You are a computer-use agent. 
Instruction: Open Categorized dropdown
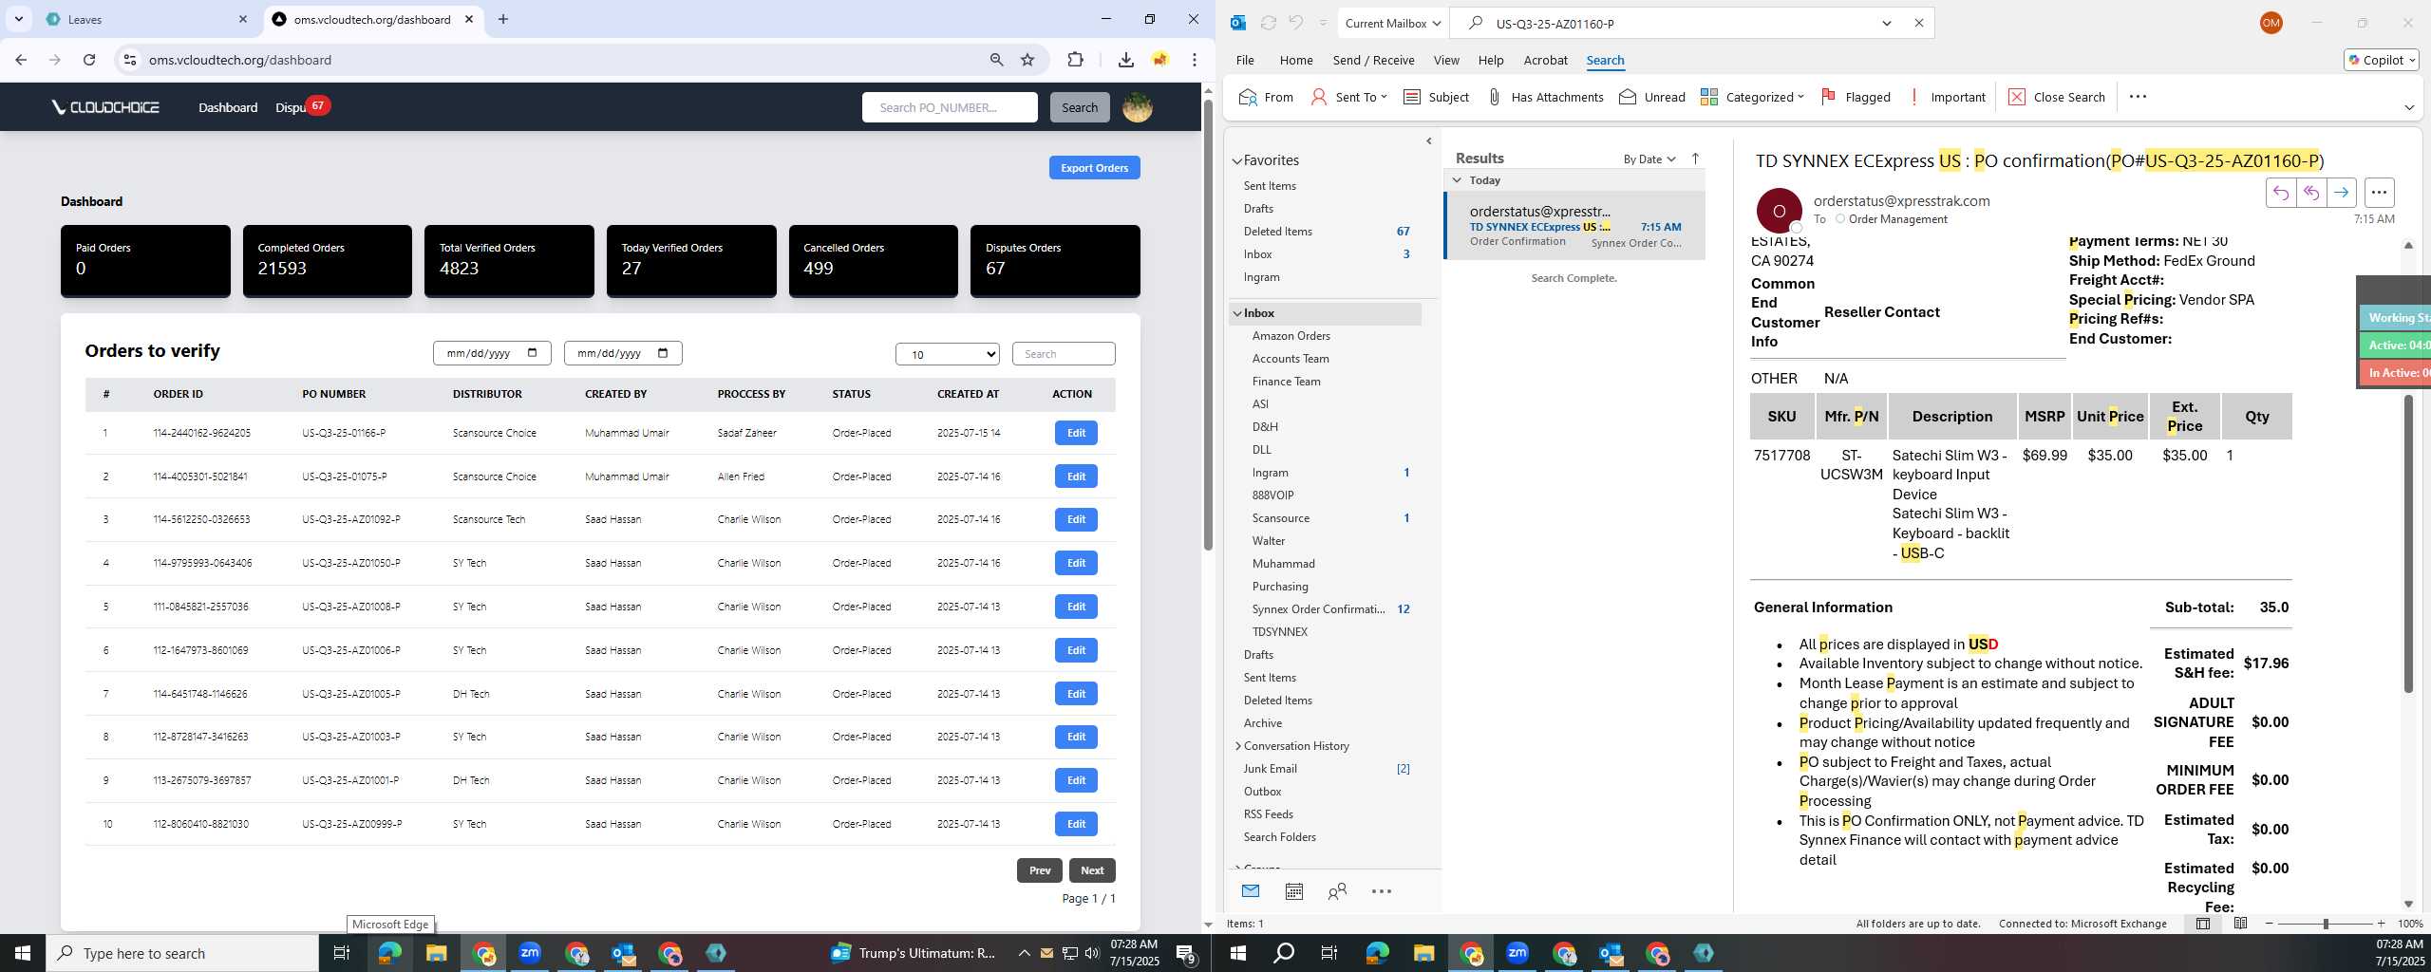[x=1752, y=97]
